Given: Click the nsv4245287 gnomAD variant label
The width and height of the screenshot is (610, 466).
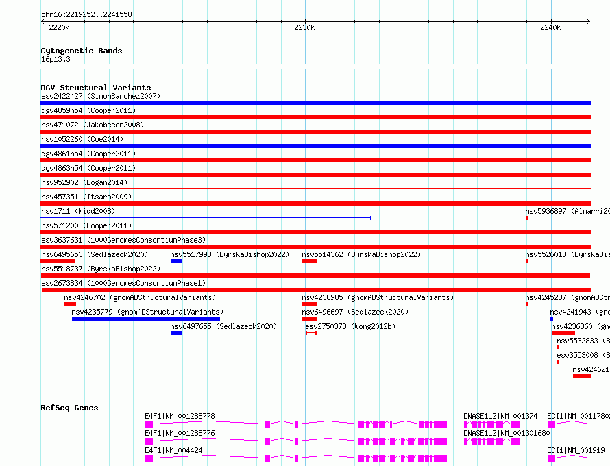Looking at the screenshot, I should tap(568, 297).
